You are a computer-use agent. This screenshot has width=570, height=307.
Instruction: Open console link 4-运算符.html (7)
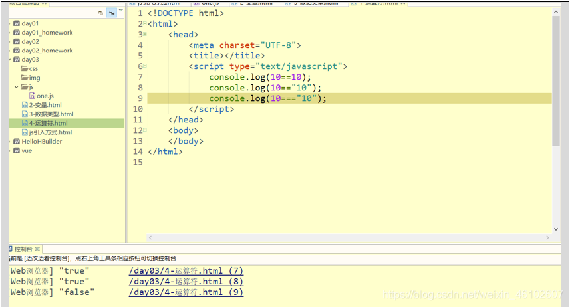pos(186,271)
